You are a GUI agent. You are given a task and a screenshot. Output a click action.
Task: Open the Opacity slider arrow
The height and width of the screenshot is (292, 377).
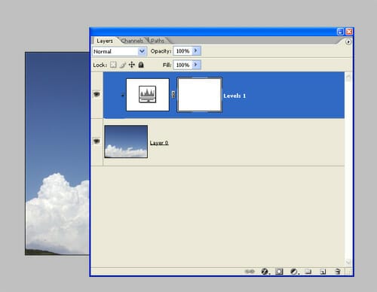click(196, 51)
